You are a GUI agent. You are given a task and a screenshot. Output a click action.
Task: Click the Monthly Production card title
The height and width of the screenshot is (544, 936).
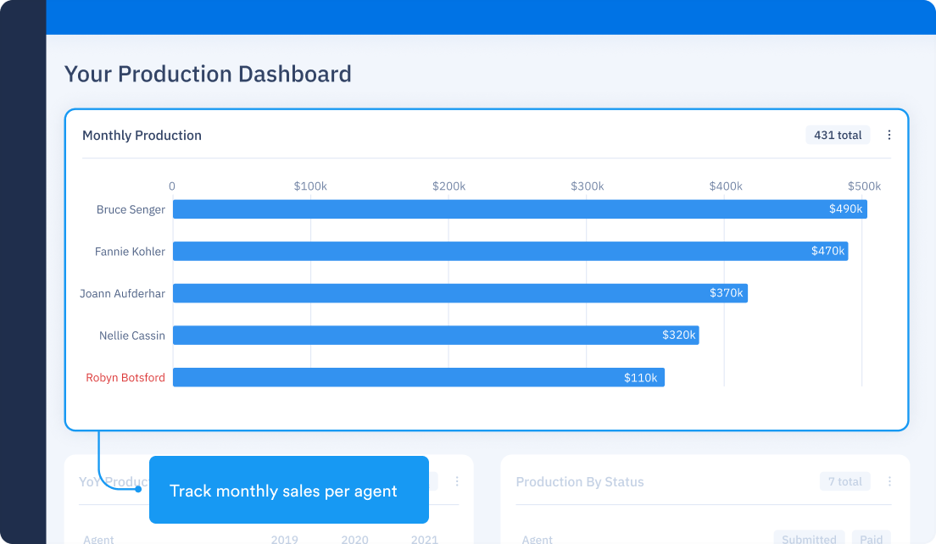point(142,136)
